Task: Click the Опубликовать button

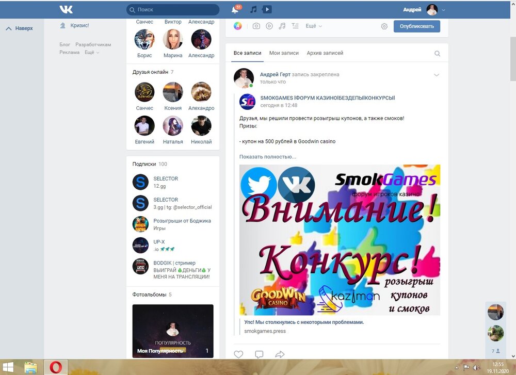Action: click(416, 26)
